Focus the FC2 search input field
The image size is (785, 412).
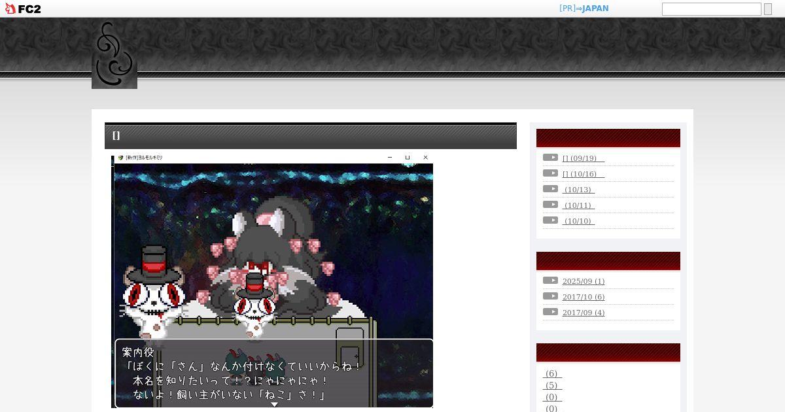[x=711, y=9]
